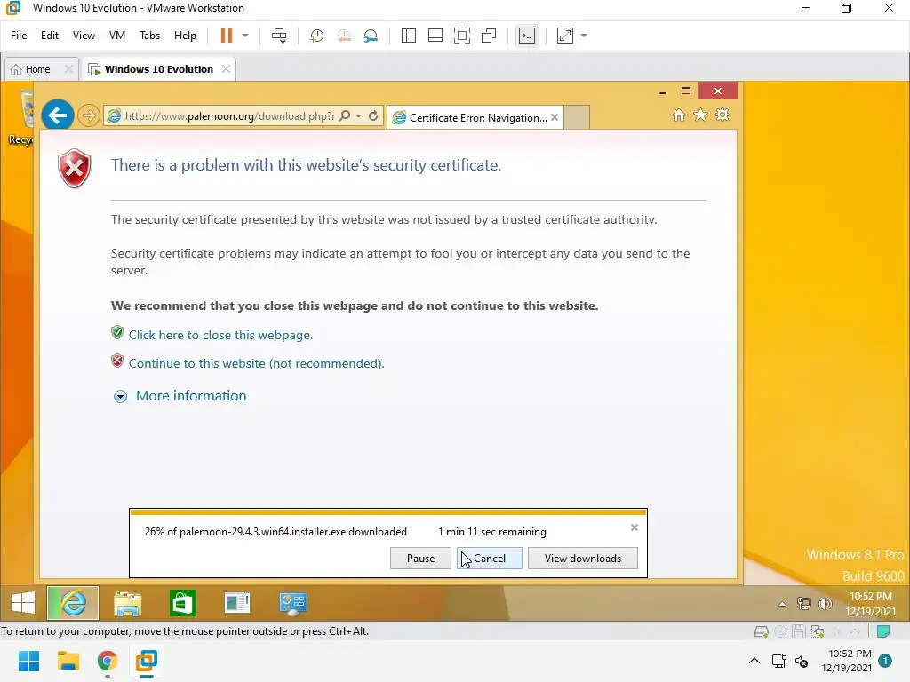Open a new IE tab
910x682 pixels.
pyautogui.click(x=577, y=118)
